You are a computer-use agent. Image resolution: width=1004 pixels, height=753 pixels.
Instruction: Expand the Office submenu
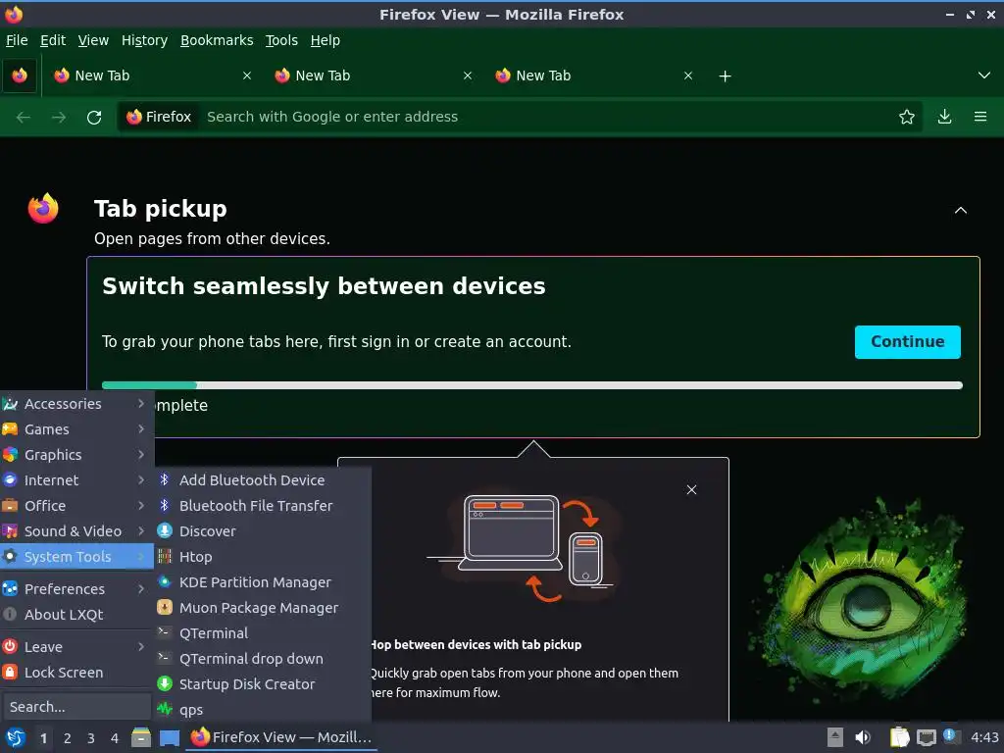[76, 506]
